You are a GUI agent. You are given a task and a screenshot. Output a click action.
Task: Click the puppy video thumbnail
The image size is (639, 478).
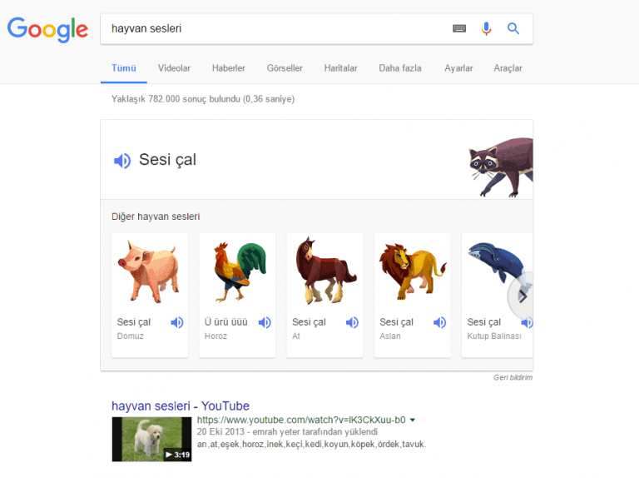point(151,439)
